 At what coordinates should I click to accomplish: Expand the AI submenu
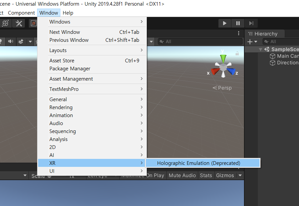click(x=92, y=155)
